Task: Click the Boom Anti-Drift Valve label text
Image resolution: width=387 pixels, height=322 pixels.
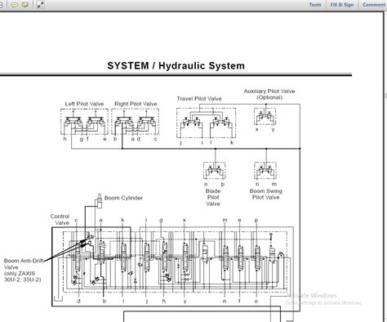Action: (x=24, y=270)
